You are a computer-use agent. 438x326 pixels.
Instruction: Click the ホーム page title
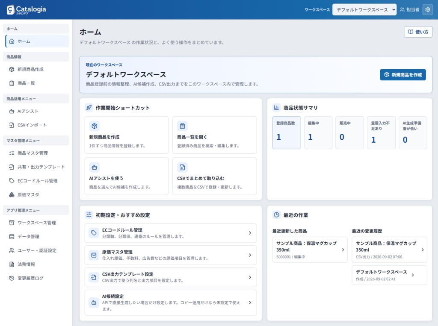click(x=90, y=32)
